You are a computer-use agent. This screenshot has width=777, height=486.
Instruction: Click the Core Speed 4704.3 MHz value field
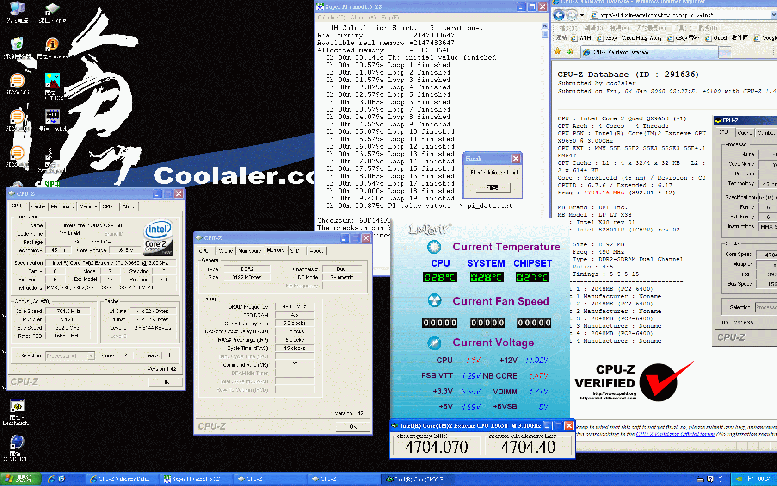[67, 311]
